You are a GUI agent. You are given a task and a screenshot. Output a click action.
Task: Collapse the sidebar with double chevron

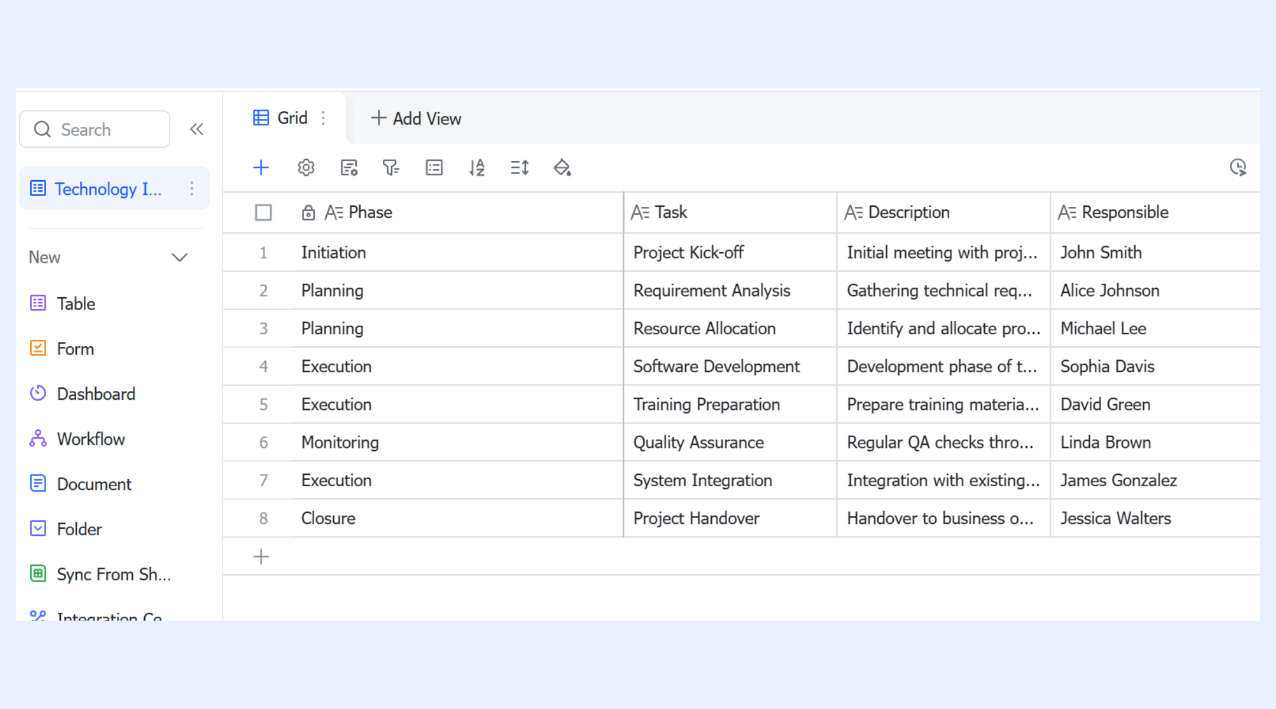(197, 129)
